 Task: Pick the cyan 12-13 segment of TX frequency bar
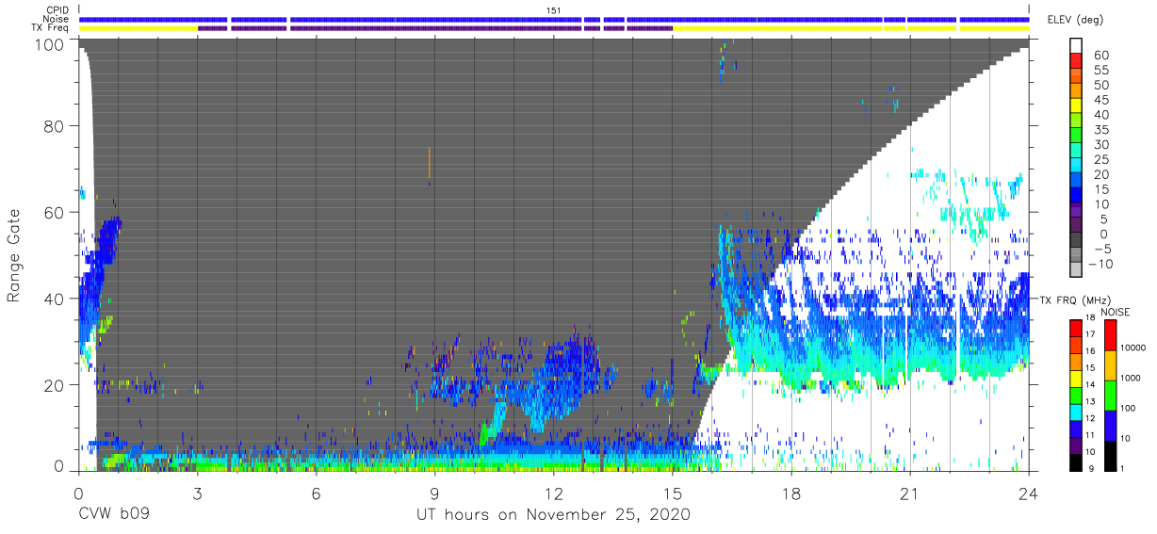pyautogui.click(x=1075, y=411)
